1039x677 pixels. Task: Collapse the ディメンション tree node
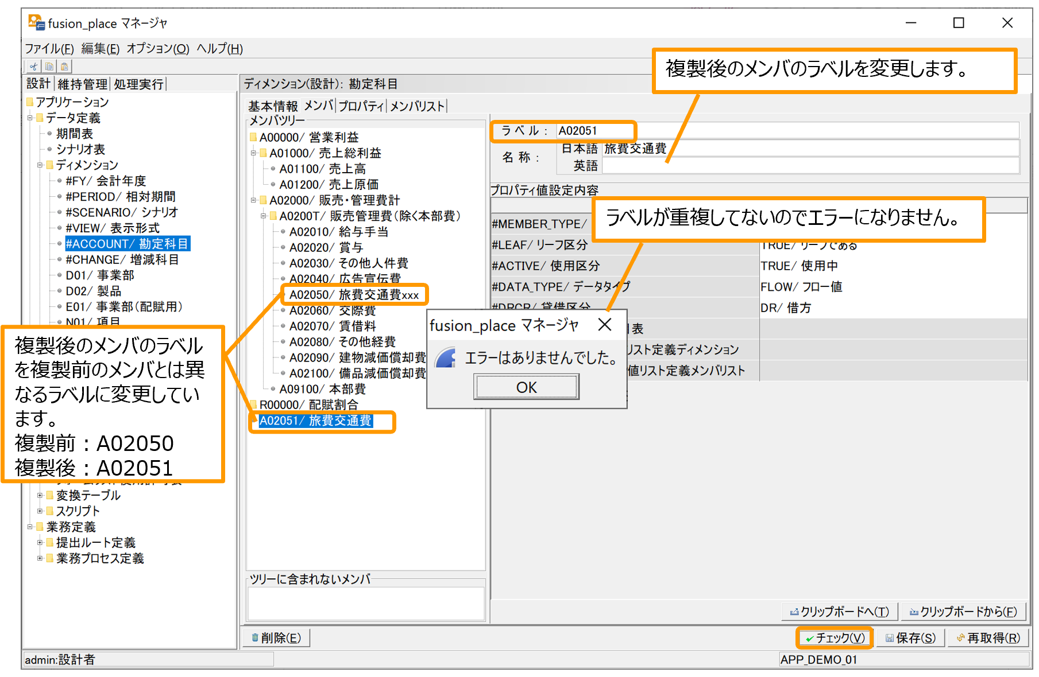(40, 165)
